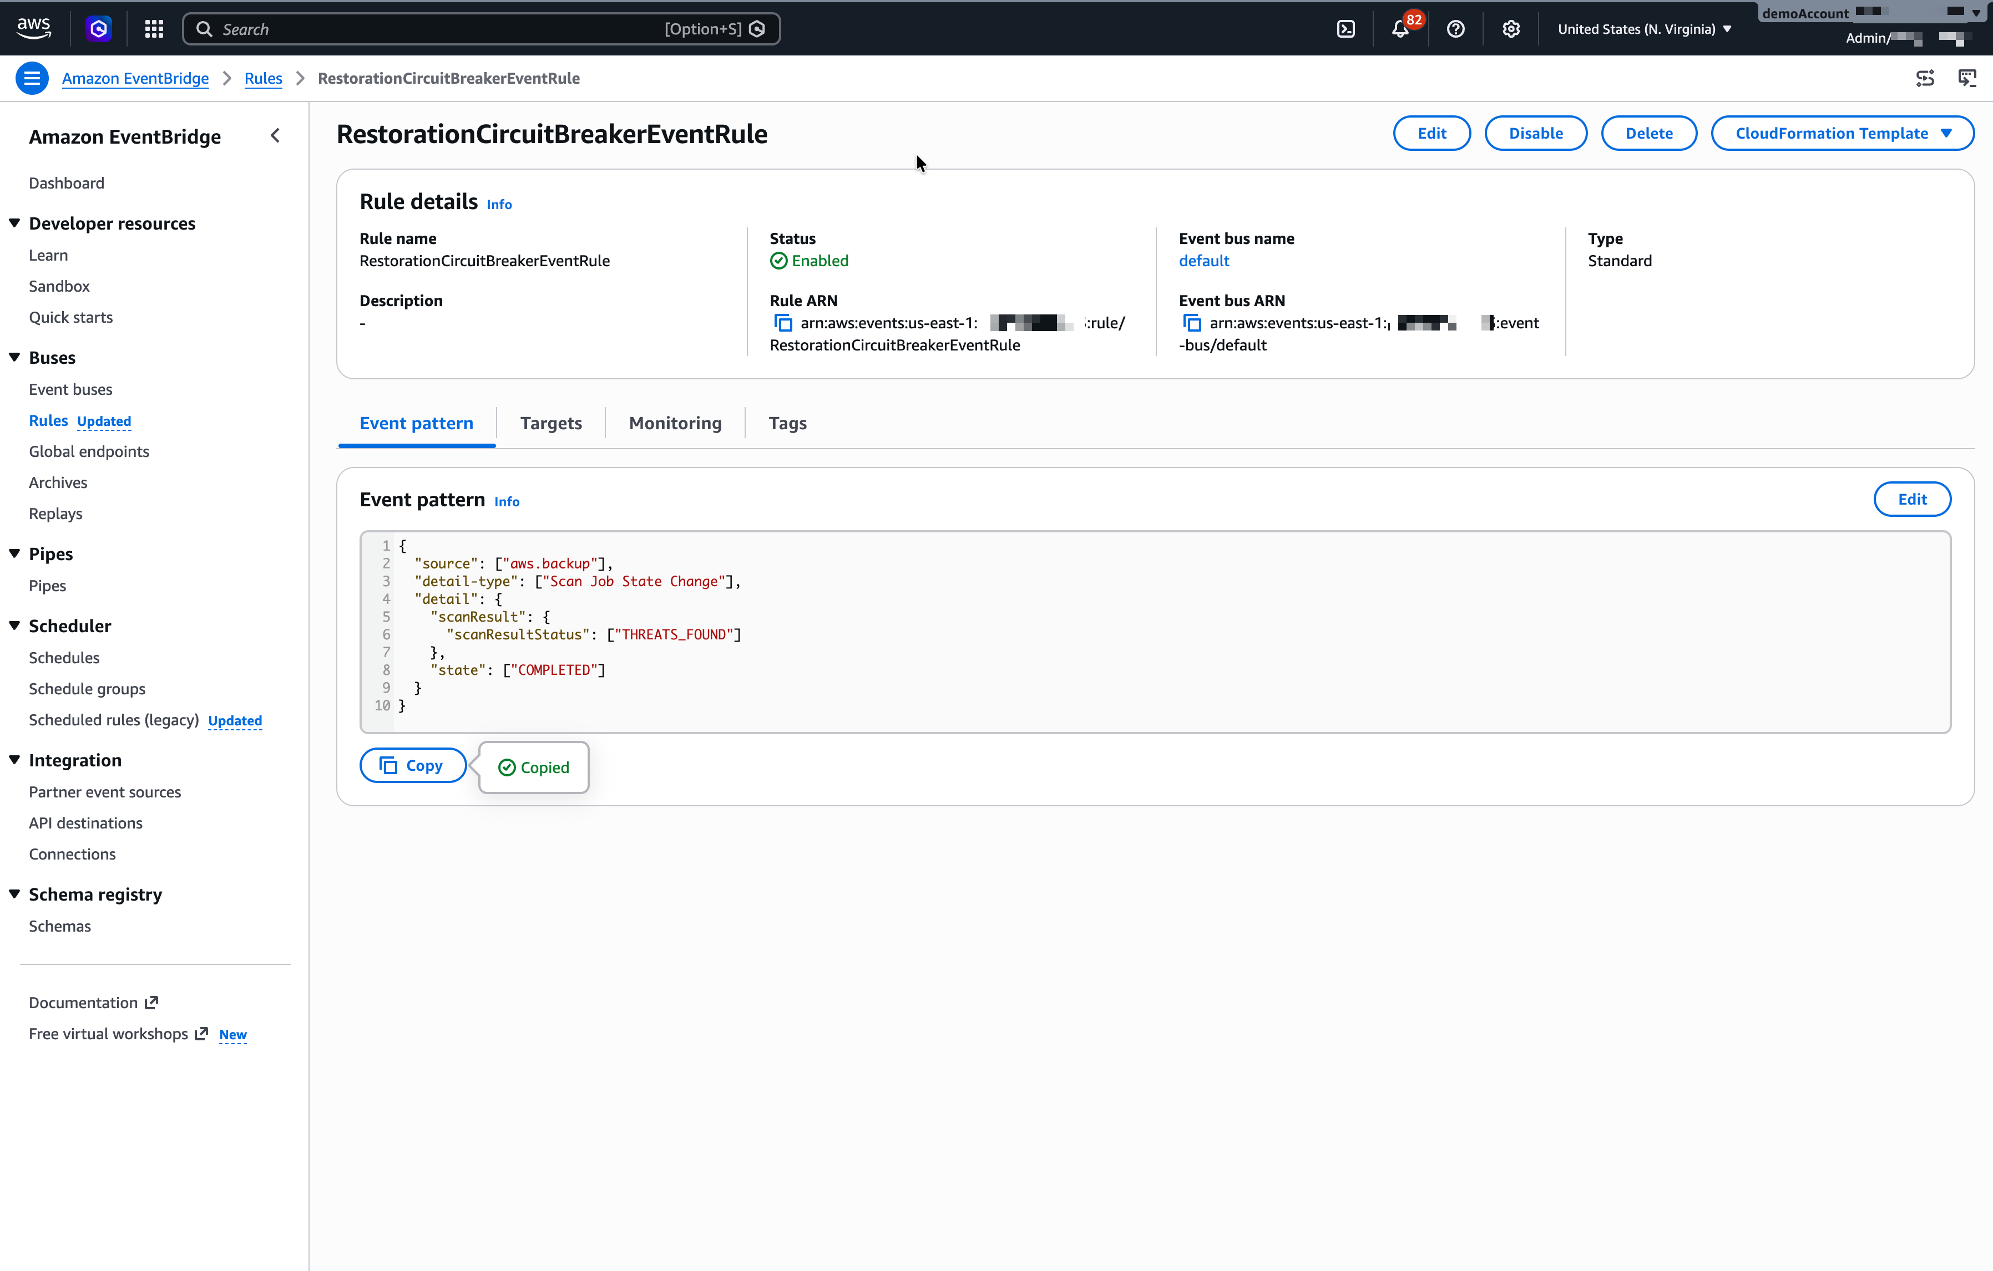This screenshot has width=1993, height=1271.
Task: Collapse the Schema registry section
Action: [15, 894]
